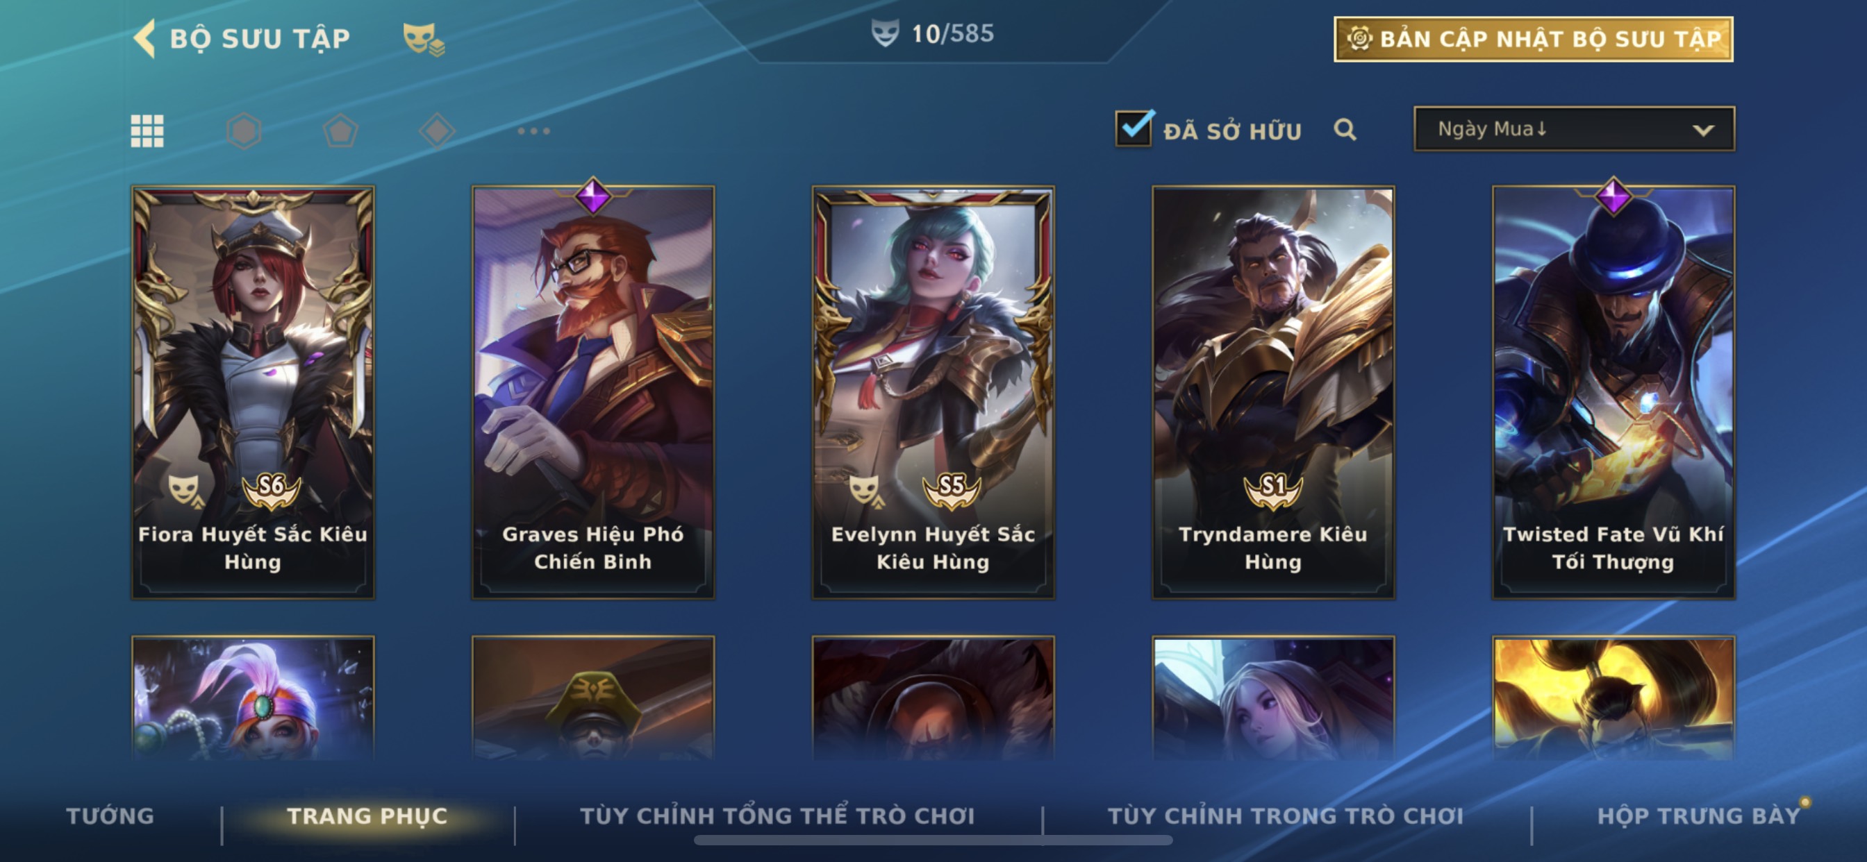Expand the Ngày Mua sort dropdown
This screenshot has height=862, width=1867.
coord(1574,129)
